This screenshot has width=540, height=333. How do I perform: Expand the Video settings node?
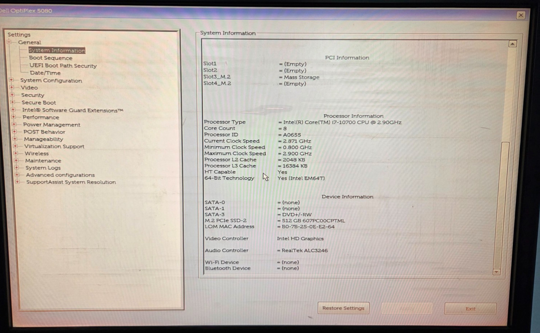12,87
